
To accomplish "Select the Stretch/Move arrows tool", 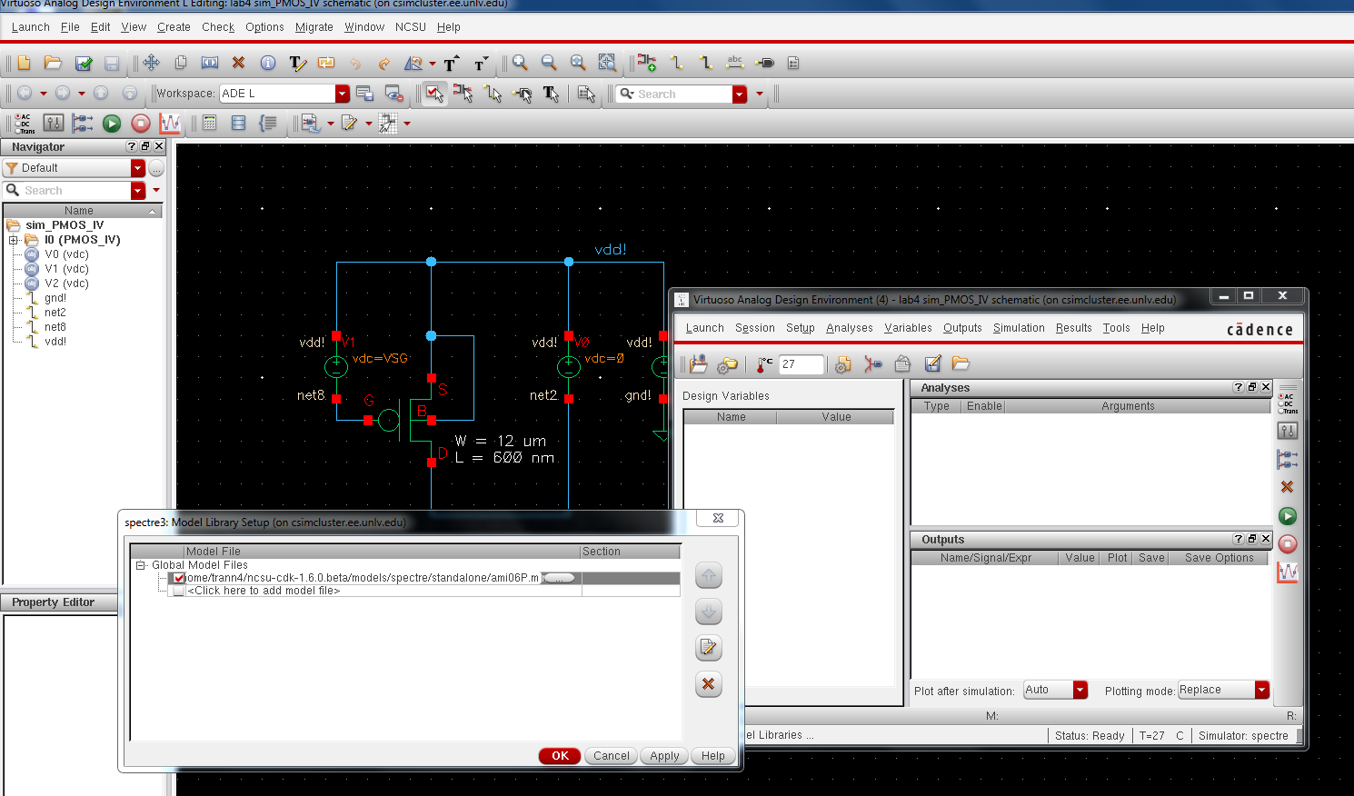I will [151, 63].
